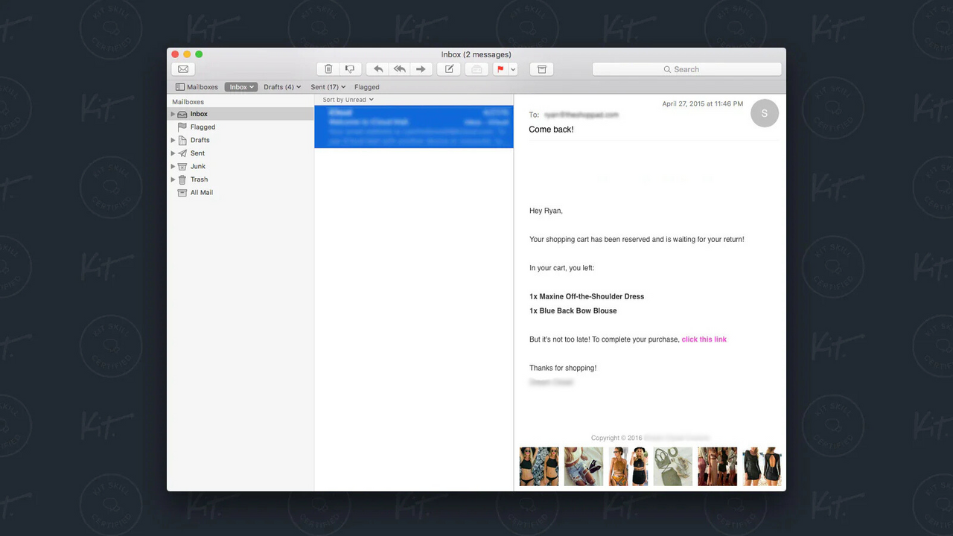Open the Drafts (4) dropdown in the favorites bar
This screenshot has height=536, width=953.
click(281, 86)
